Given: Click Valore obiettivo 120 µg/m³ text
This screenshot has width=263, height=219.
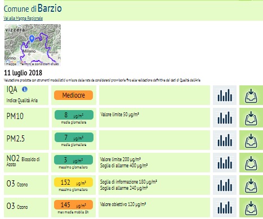Looking at the screenshot, I should click(123, 204).
